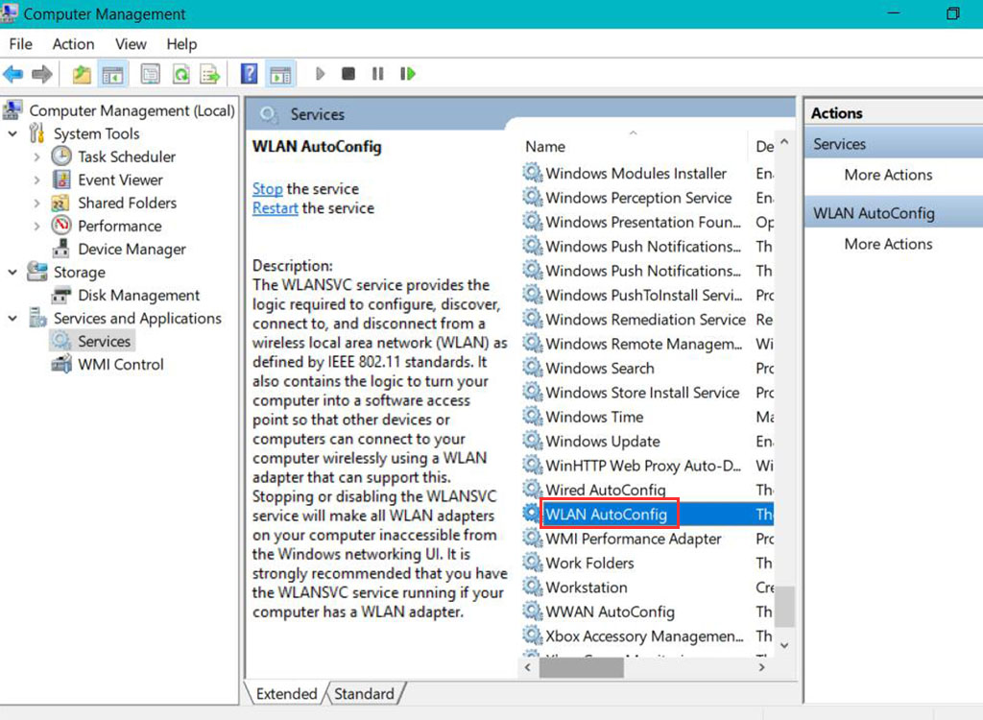This screenshot has width=983, height=720.
Task: Click the Device Manager icon in tree
Action: tap(61, 249)
